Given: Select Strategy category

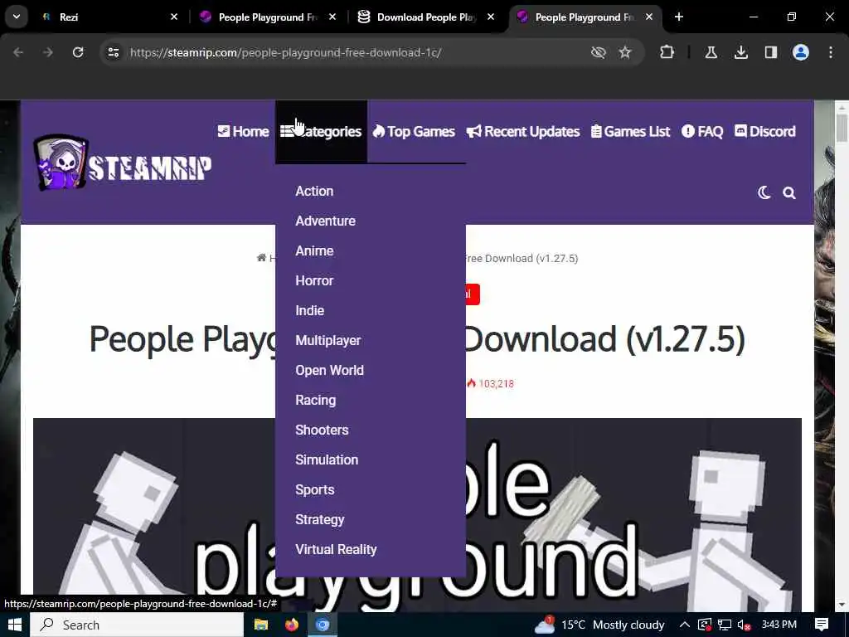Looking at the screenshot, I should [320, 519].
